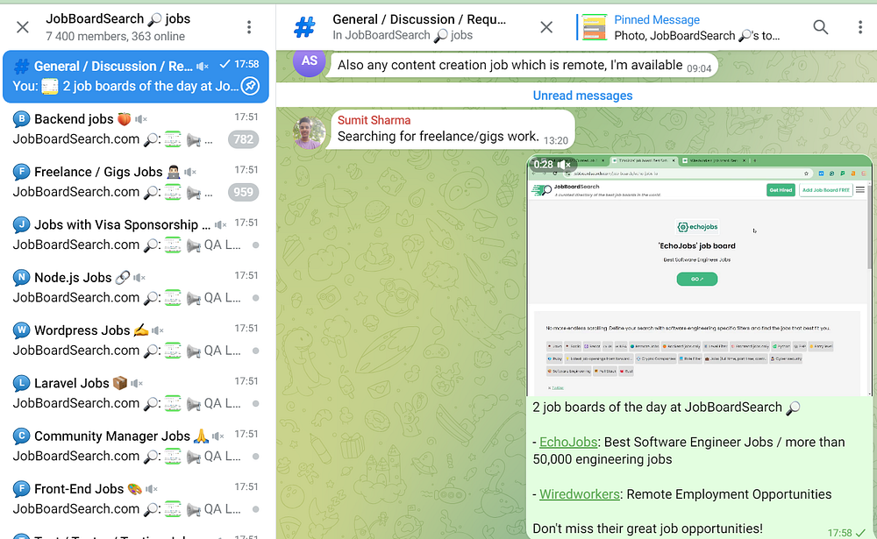Screen dimensions: 877x539
Task: Close the JobBoardSearch topics panel
Action: [x=23, y=27]
